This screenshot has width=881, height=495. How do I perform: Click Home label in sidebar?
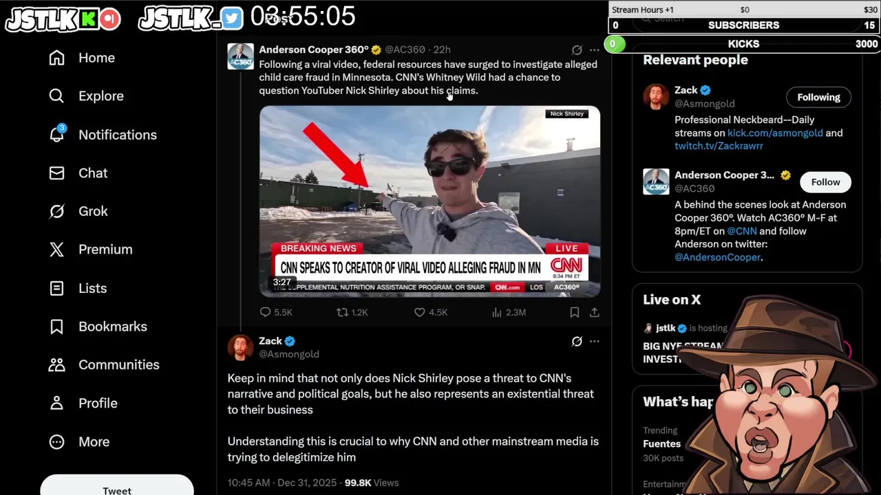point(96,58)
